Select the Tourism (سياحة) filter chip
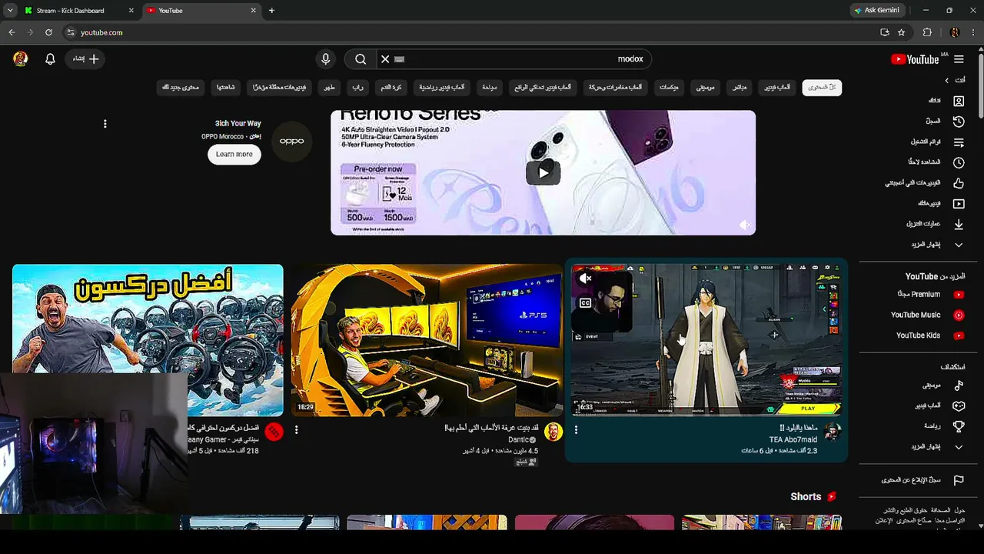Image resolution: width=984 pixels, height=554 pixels. [x=489, y=88]
